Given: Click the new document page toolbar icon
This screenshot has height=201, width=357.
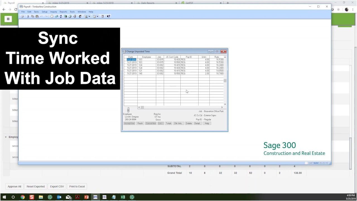Looking at the screenshot, I should tap(94, 16).
